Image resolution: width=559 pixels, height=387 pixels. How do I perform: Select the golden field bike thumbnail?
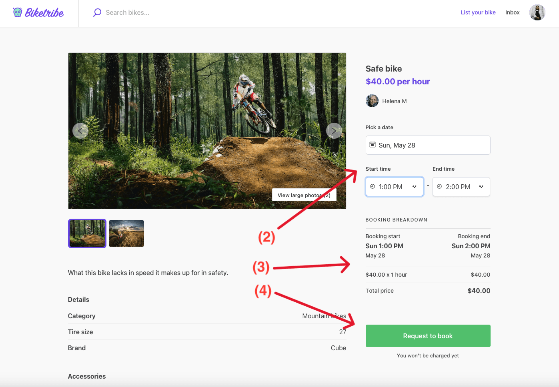tap(126, 233)
